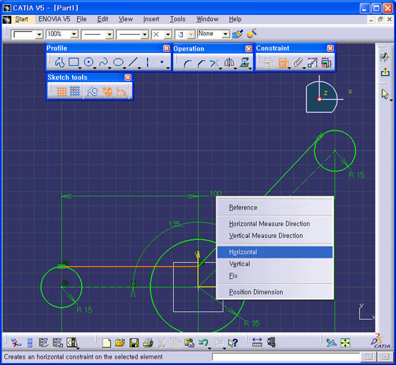Open the point symbol dropdown
Viewport: 396px width, 365px height.
pyautogui.click(x=168, y=35)
